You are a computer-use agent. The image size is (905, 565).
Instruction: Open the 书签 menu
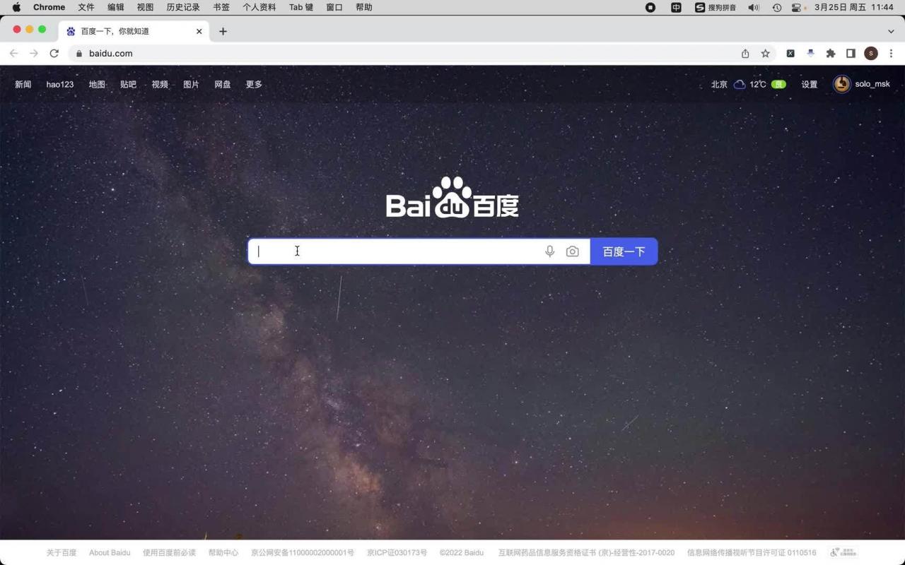221,7
